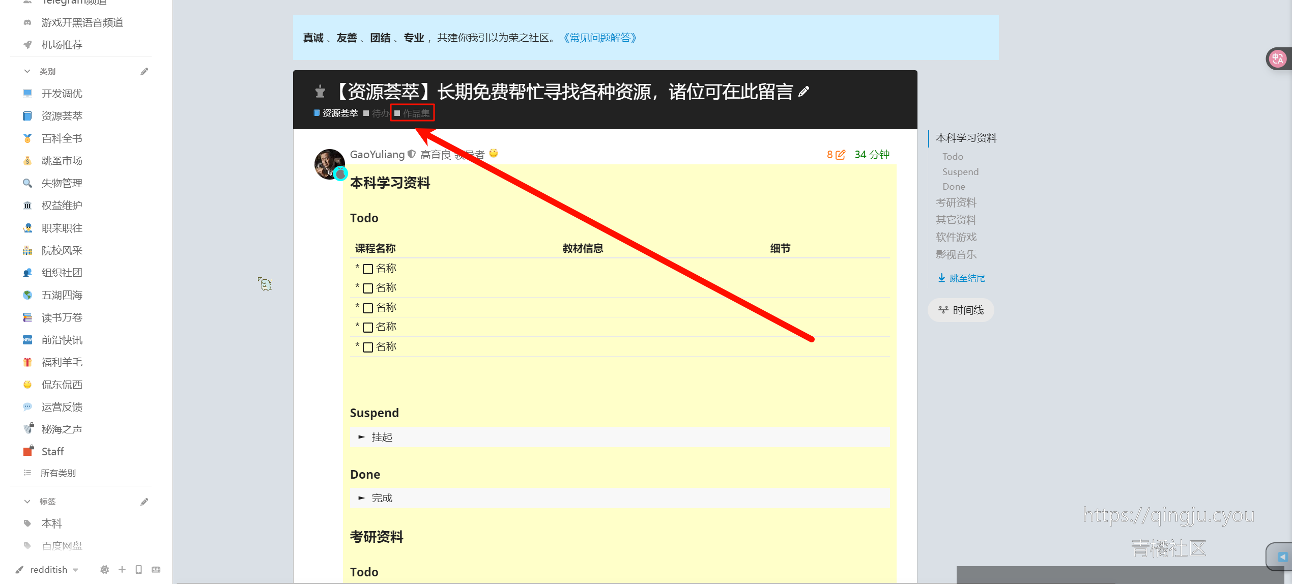Click the pencil edit icon beside the topic title
The image size is (1292, 584).
pyautogui.click(x=803, y=92)
